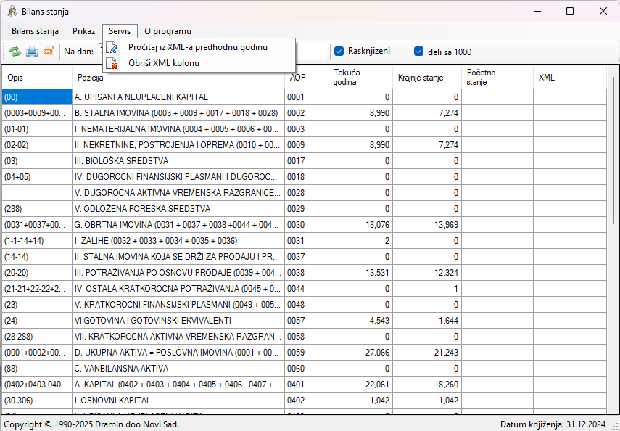The width and height of the screenshot is (620, 431).
Task: Choose Obriši XML kolonu
Action: coord(199,63)
